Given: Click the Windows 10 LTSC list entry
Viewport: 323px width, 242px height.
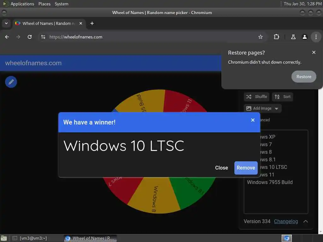Looking at the screenshot, I should click(x=273, y=167).
